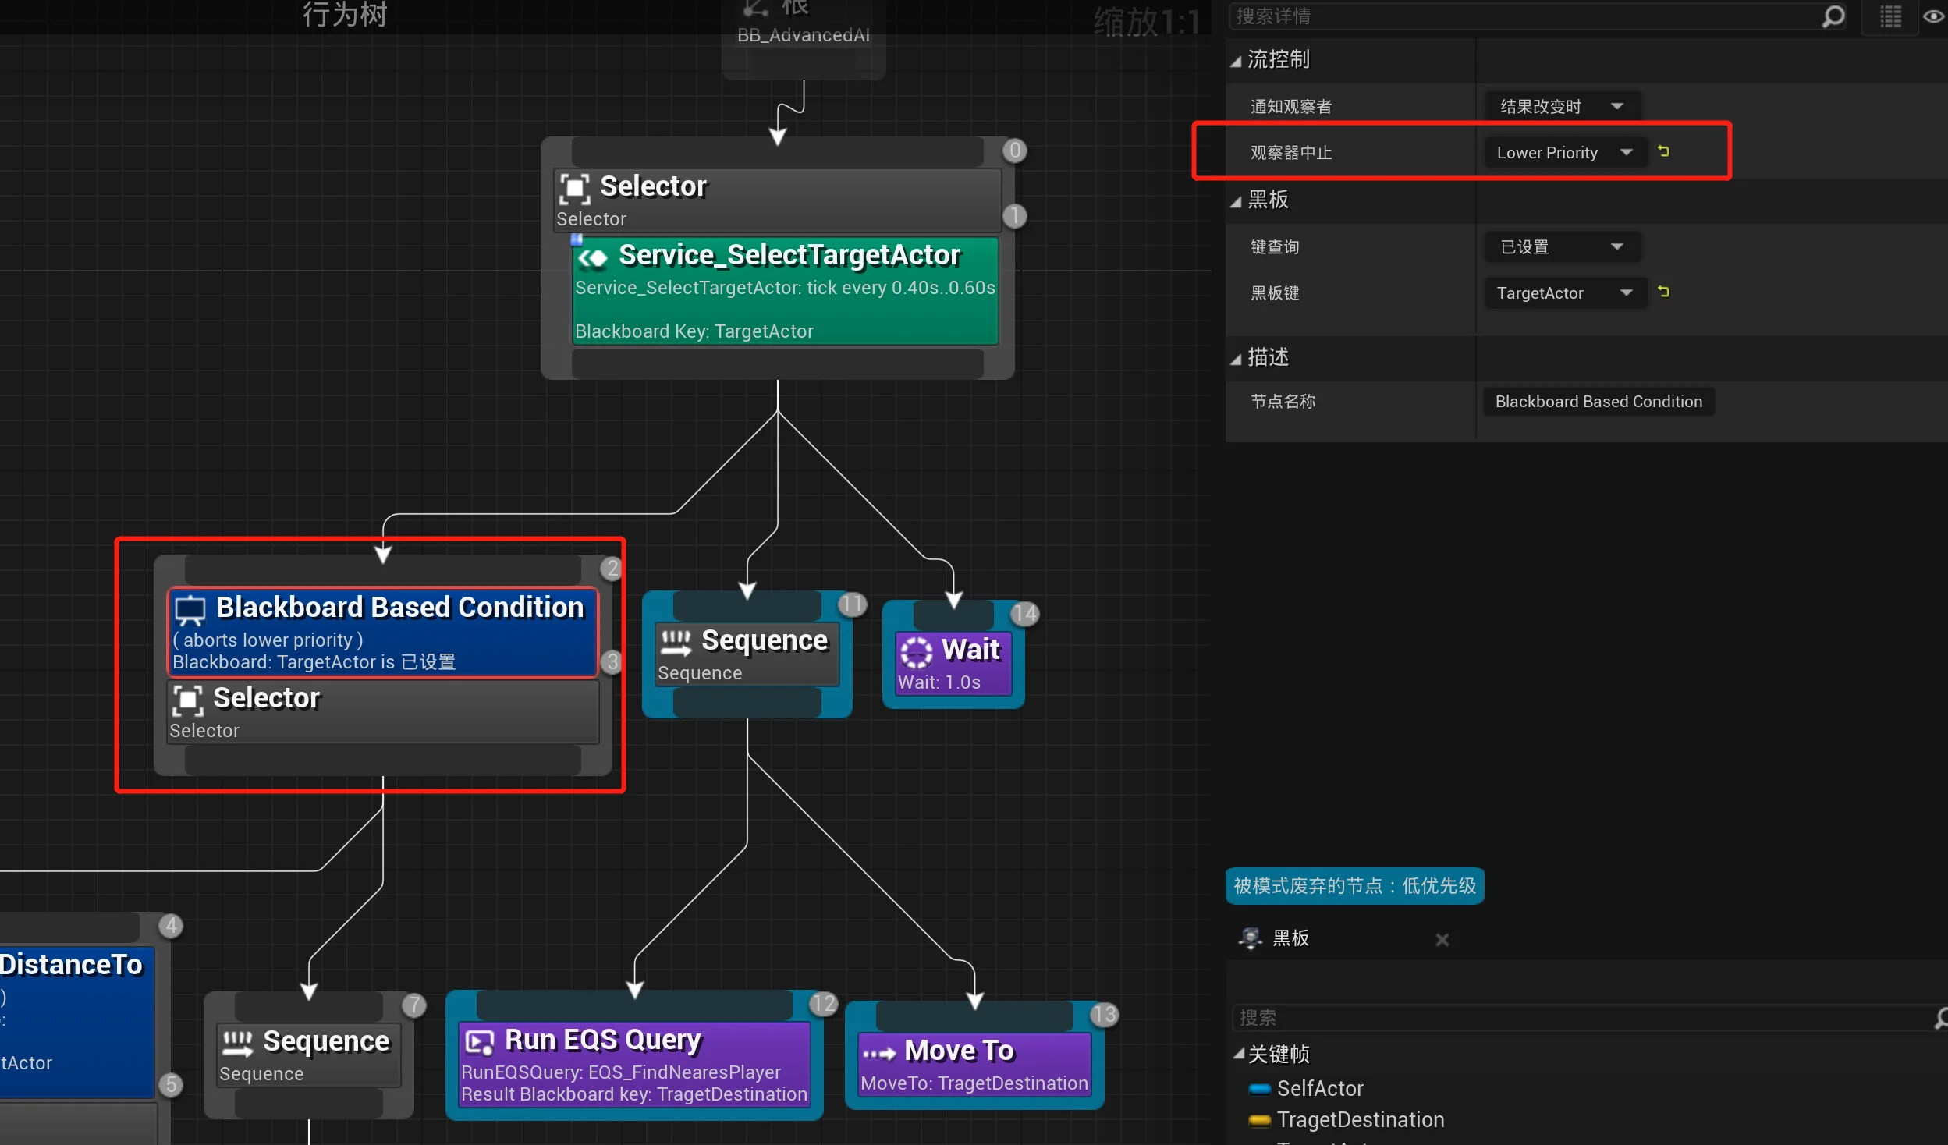Collapse the 流控制 section

[1236, 61]
